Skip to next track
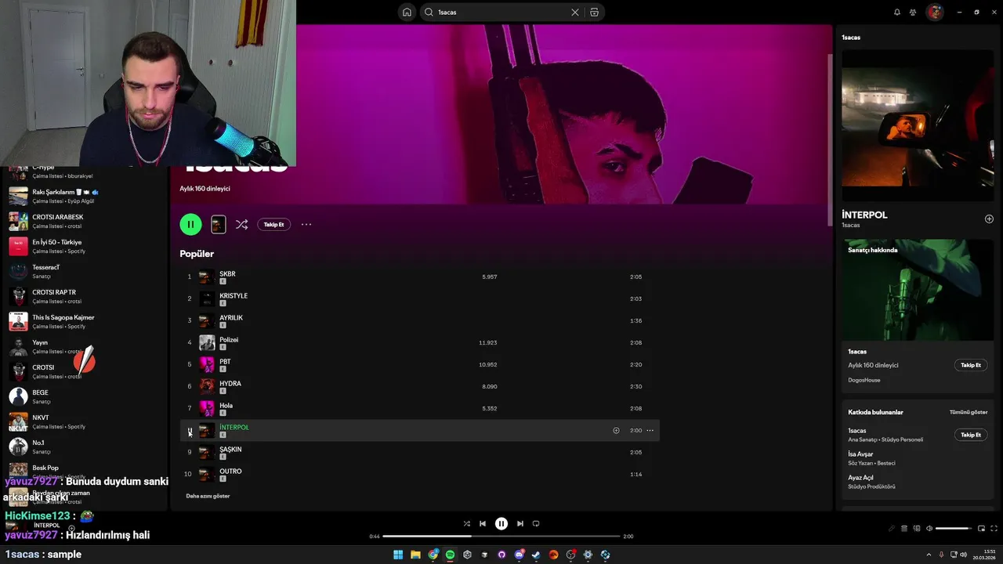This screenshot has height=564, width=1003. tap(520, 523)
